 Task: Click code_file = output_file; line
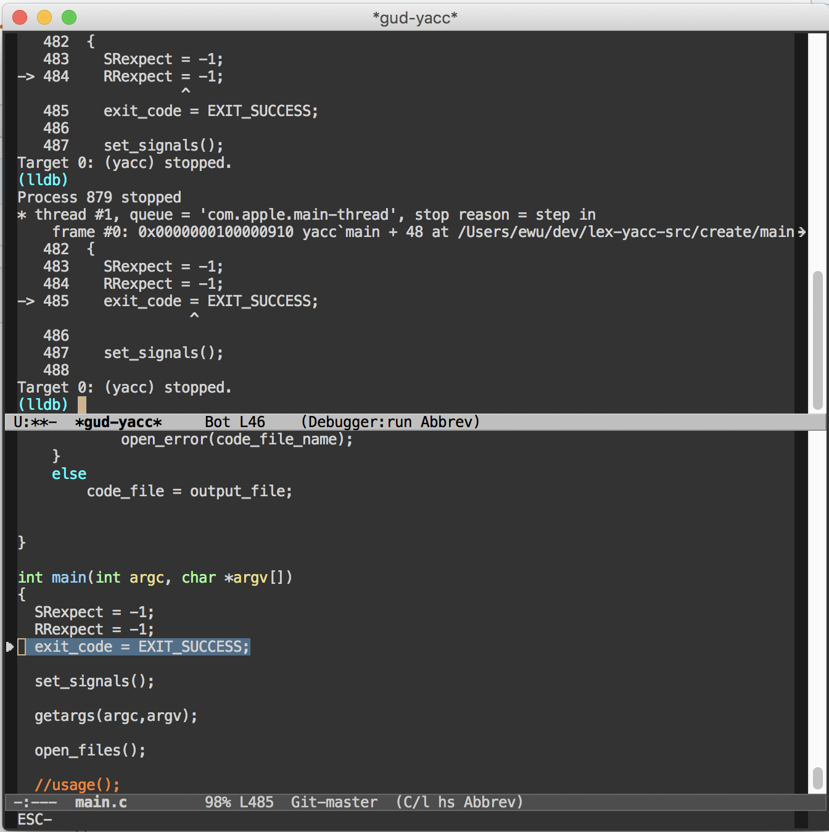pos(189,491)
